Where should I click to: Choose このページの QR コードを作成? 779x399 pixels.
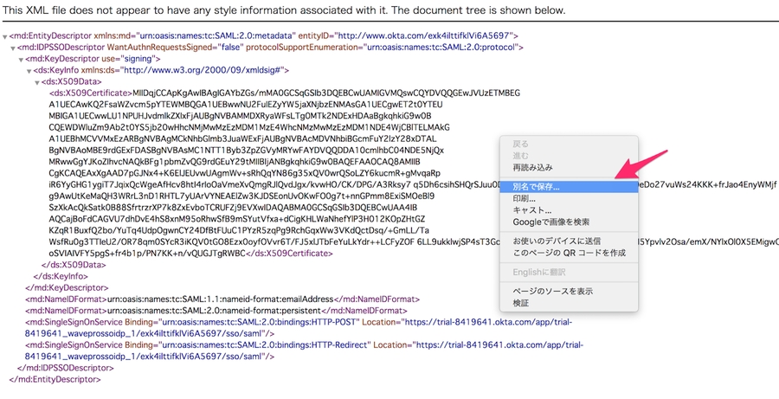coord(569,253)
